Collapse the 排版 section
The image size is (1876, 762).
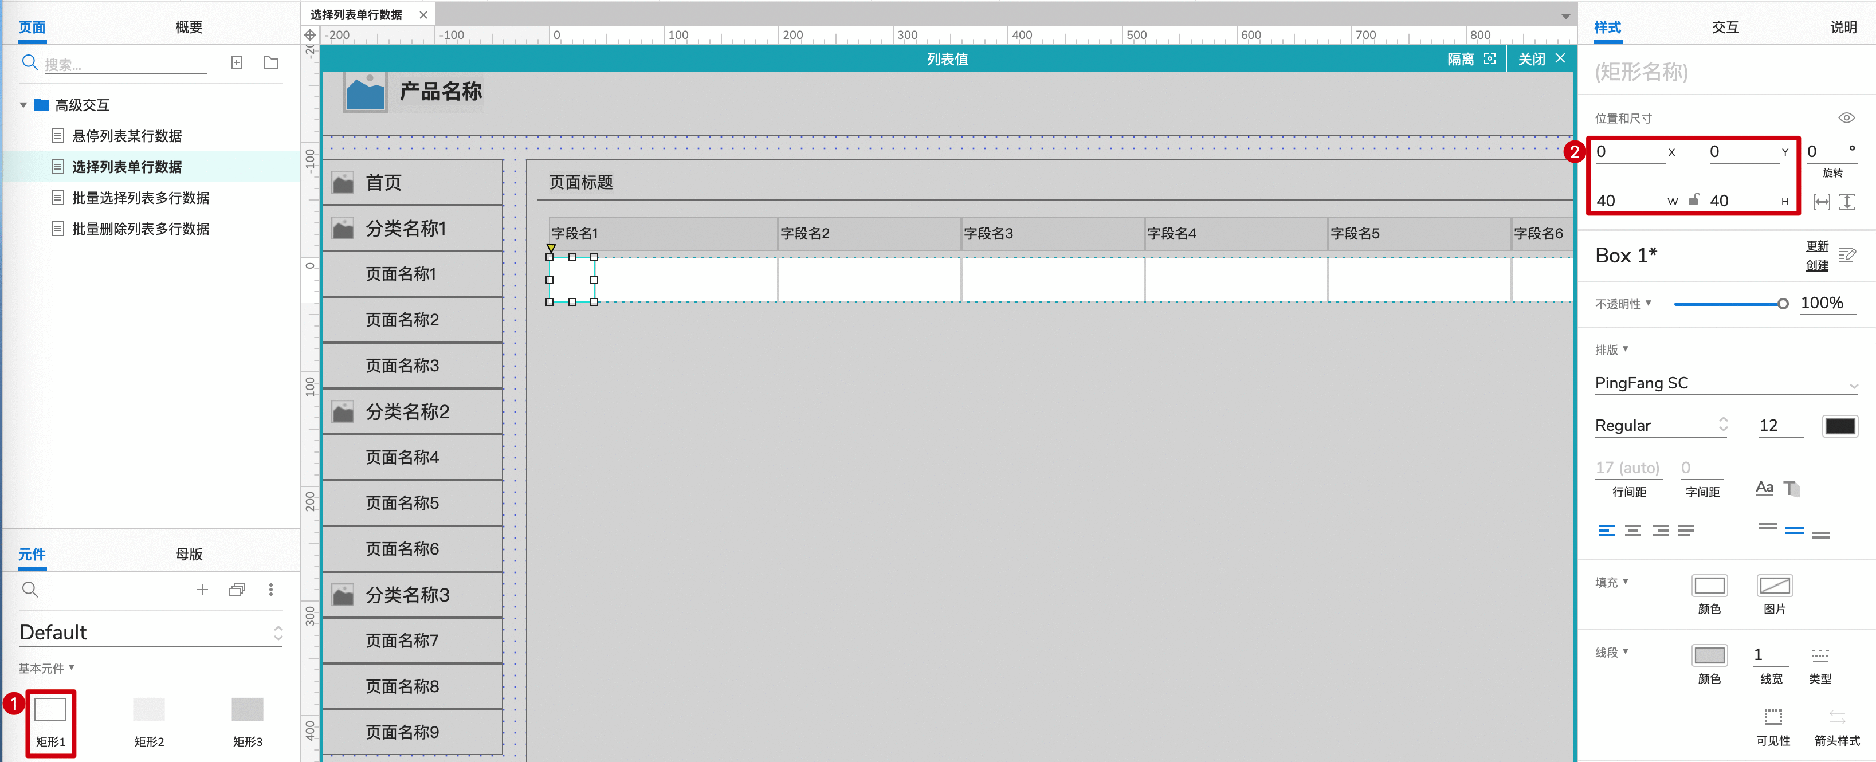click(x=1625, y=348)
